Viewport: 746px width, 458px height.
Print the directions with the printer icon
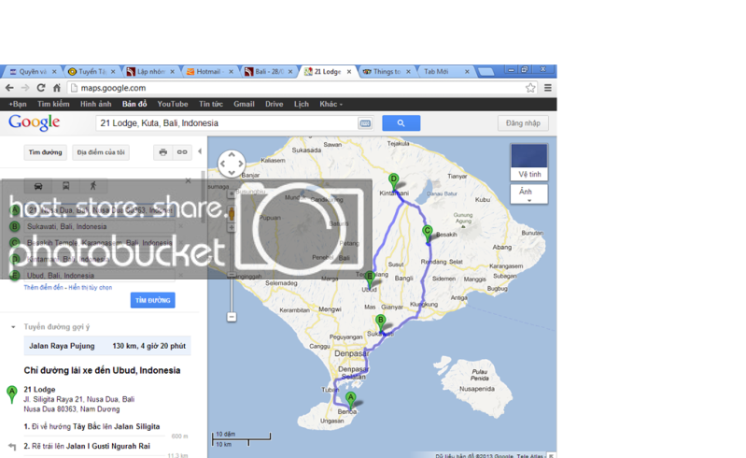(x=163, y=152)
